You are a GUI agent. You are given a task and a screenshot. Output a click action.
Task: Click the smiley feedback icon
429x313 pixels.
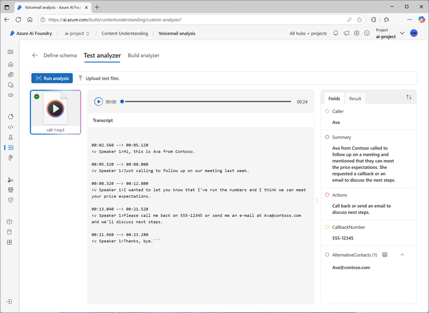pos(367,33)
